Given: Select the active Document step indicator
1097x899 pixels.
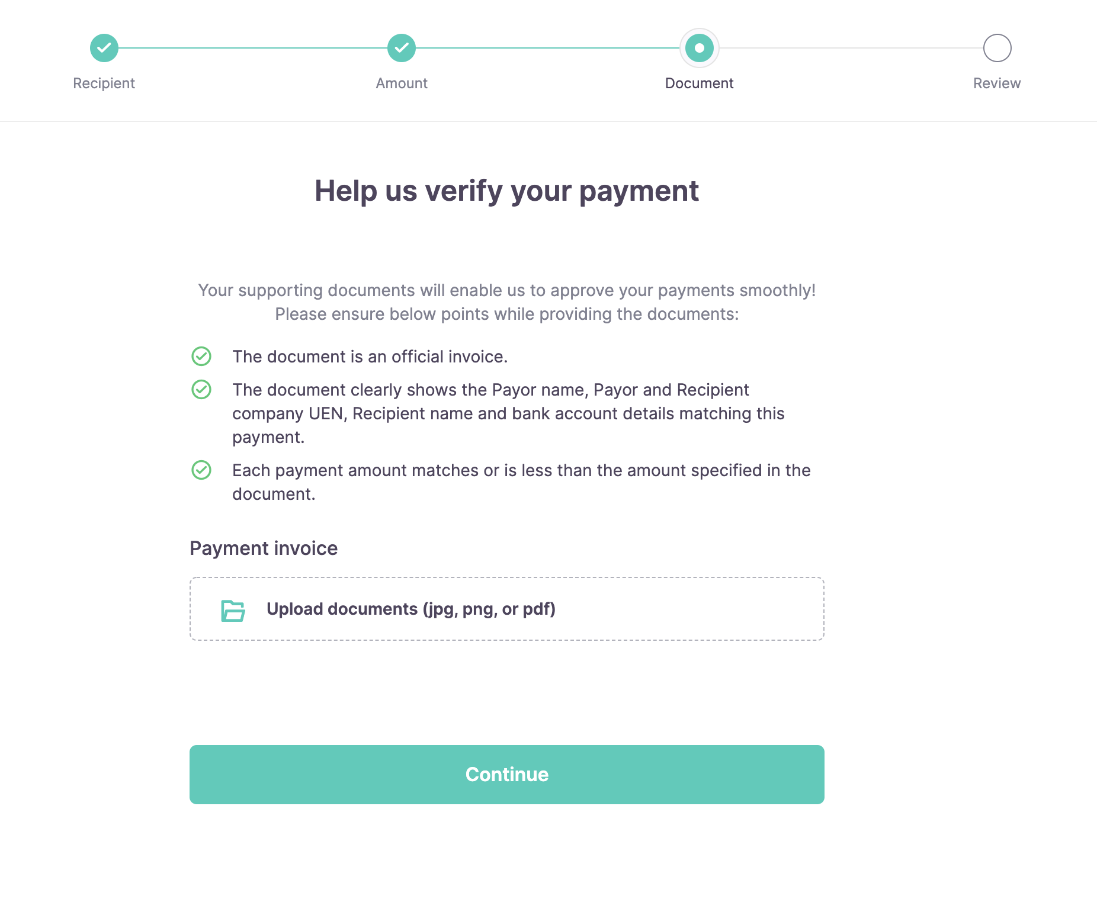Looking at the screenshot, I should [700, 48].
